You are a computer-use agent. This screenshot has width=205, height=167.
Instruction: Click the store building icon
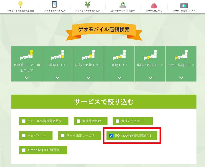123,5
